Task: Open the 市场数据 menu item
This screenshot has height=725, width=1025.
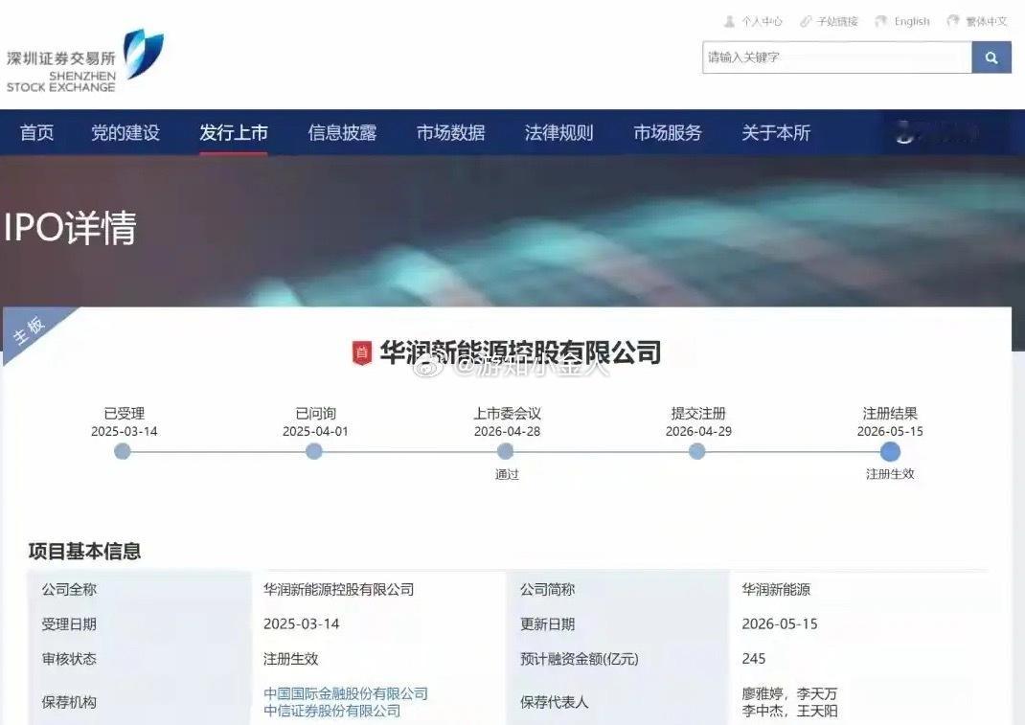Action: (450, 133)
